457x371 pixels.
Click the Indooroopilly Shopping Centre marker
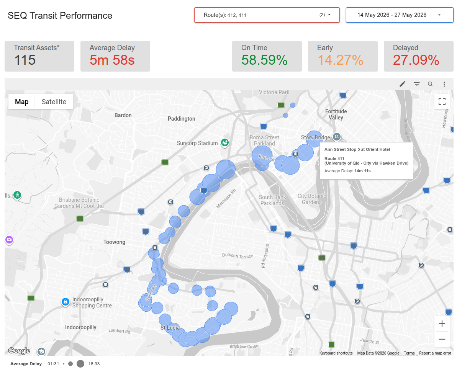click(65, 302)
